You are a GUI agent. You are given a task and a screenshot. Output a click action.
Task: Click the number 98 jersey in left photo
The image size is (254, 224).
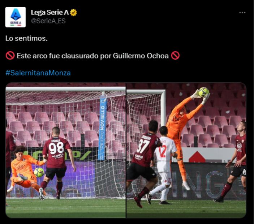click(x=56, y=153)
